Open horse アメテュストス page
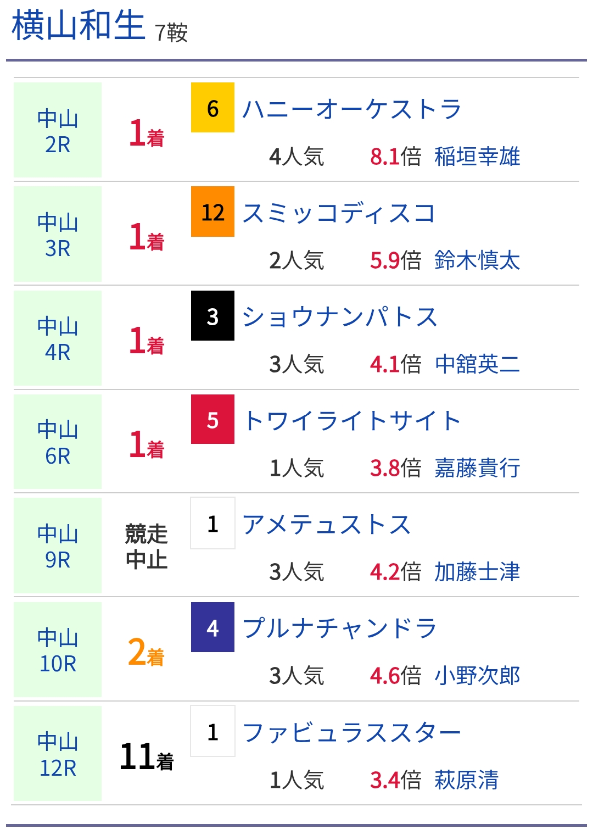Screen dimensions: 593x829 coord(326,524)
